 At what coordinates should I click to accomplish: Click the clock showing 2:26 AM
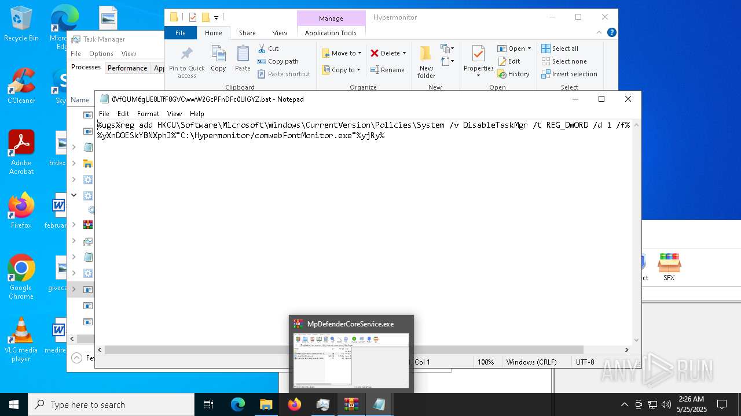pos(692,399)
